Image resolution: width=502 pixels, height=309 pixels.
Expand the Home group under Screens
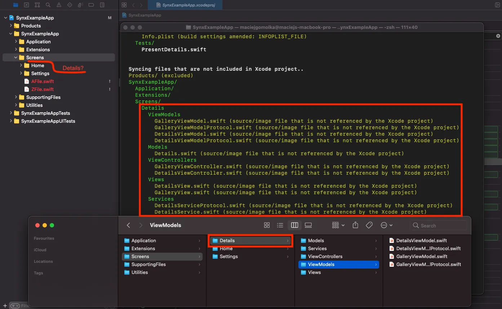[x=21, y=65]
